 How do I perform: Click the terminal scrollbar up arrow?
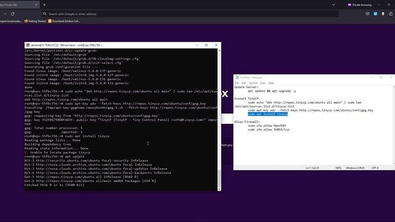click(x=219, y=51)
